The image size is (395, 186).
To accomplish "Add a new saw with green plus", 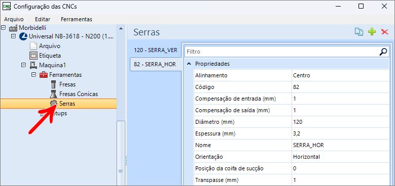I will (x=372, y=32).
